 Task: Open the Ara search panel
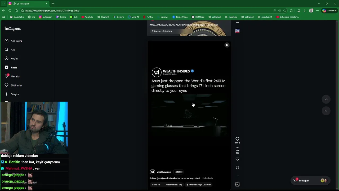10,50
